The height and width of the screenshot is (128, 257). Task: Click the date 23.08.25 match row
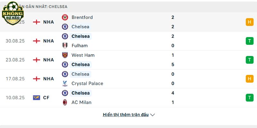128,60
